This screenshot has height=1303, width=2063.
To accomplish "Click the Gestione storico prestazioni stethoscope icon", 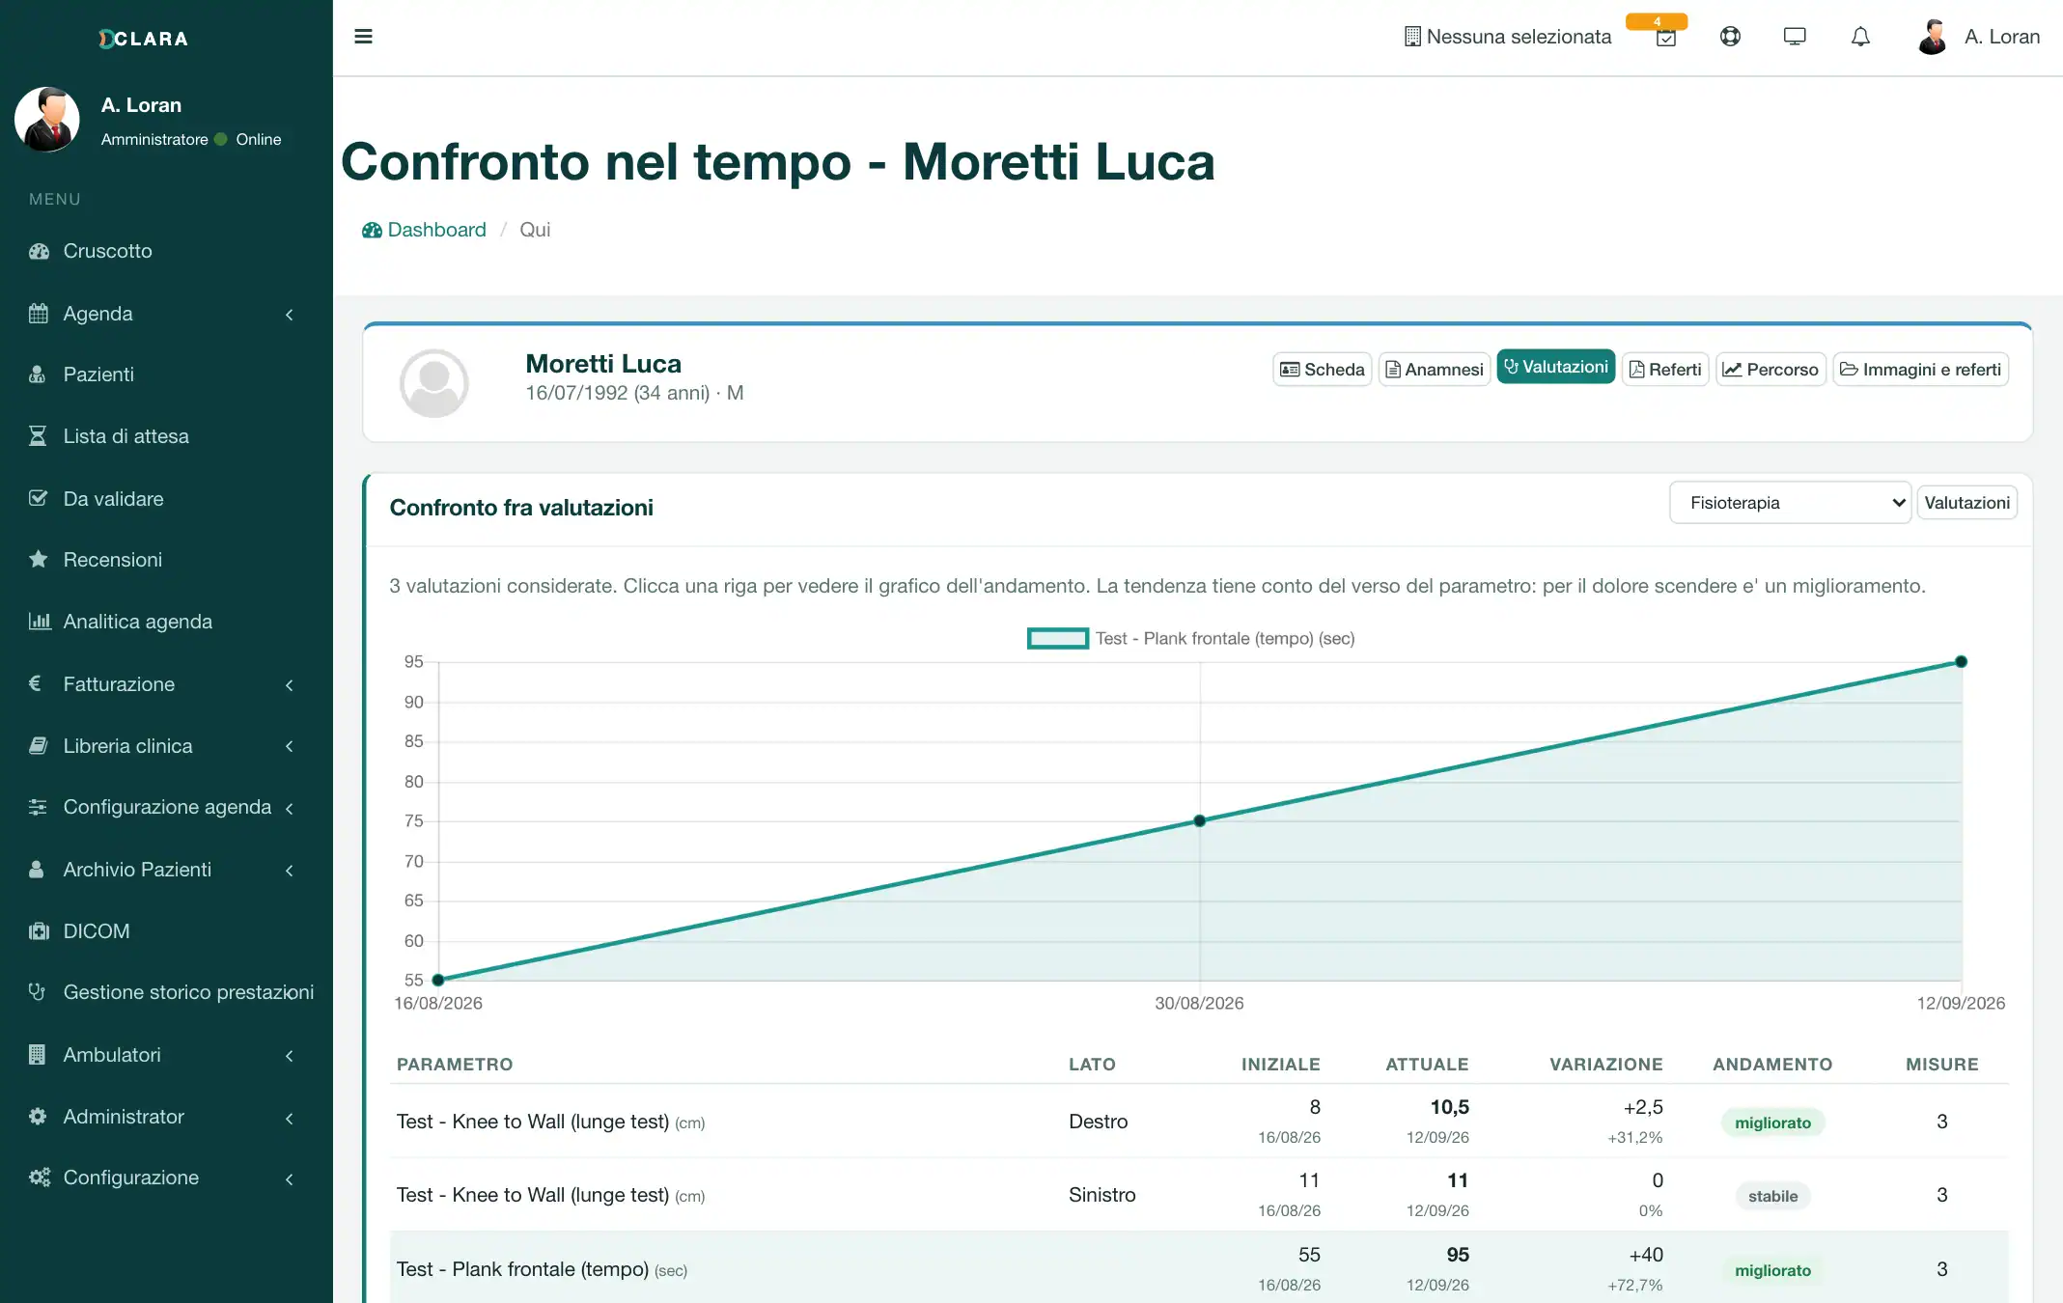I will [38, 992].
